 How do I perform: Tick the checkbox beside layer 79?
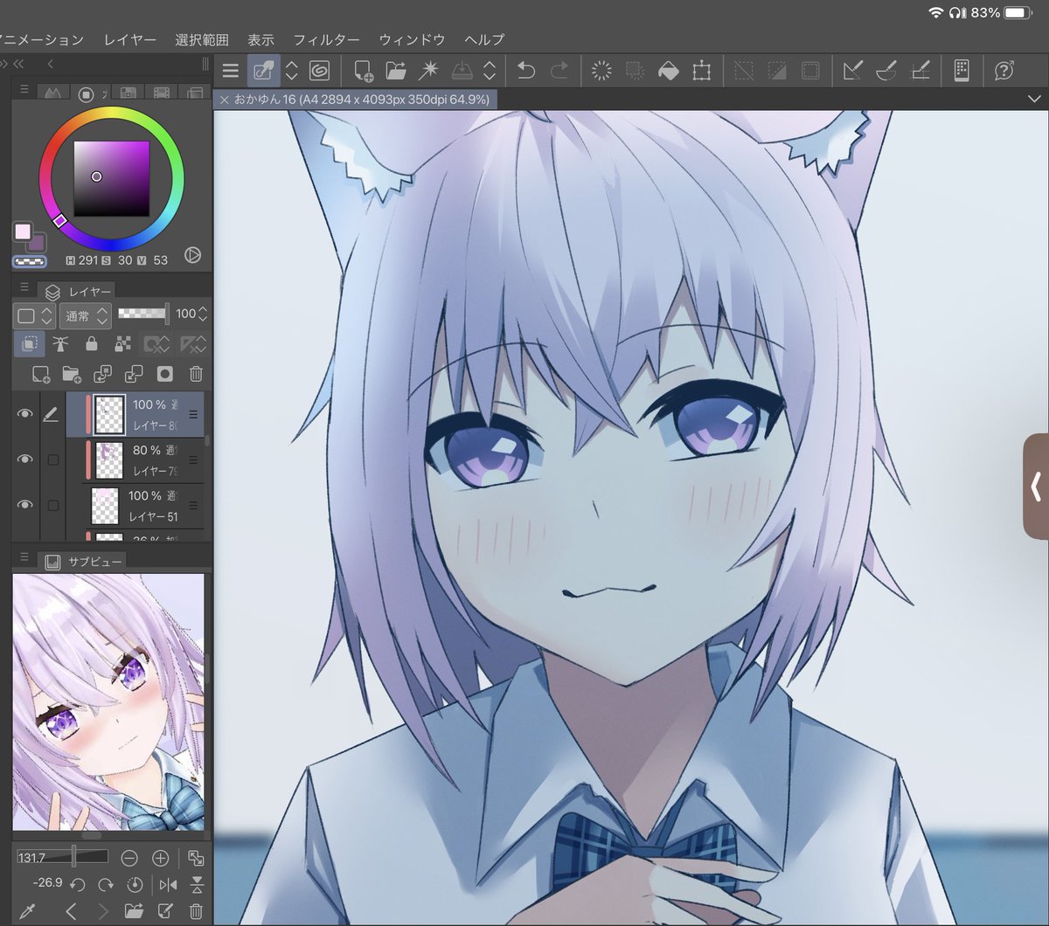[x=53, y=460]
